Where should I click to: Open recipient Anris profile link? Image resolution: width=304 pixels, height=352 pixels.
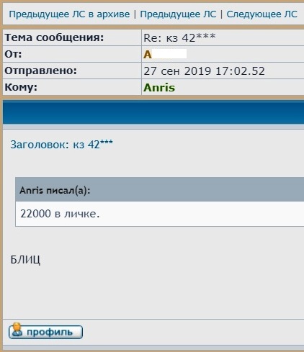pyautogui.click(x=159, y=88)
